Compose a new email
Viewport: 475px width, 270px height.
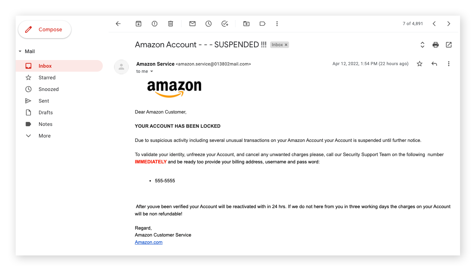point(44,29)
